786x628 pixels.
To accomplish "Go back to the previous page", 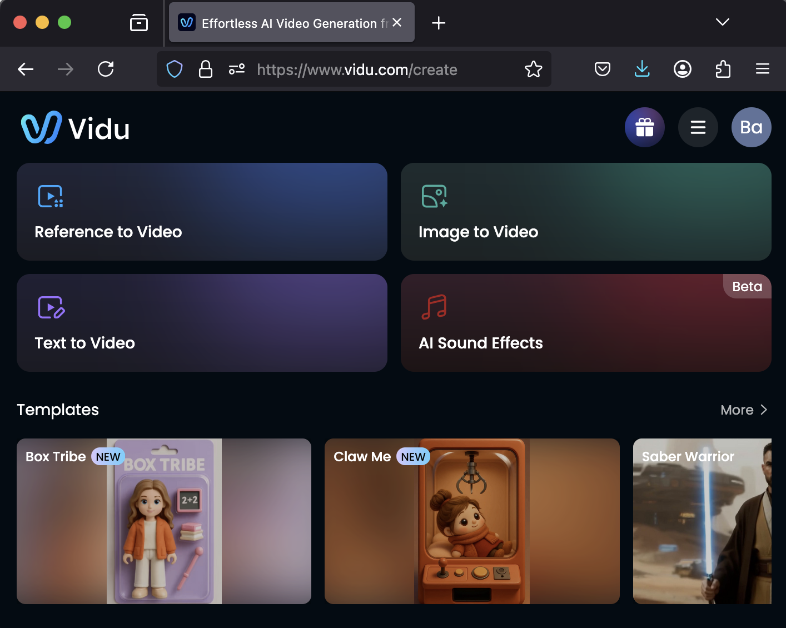I will (26, 69).
